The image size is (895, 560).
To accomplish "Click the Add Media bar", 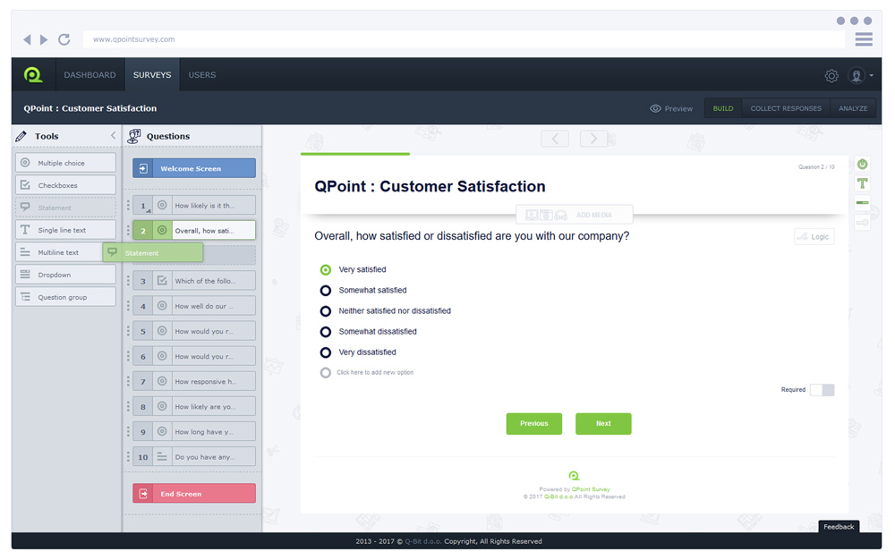I will [x=575, y=215].
